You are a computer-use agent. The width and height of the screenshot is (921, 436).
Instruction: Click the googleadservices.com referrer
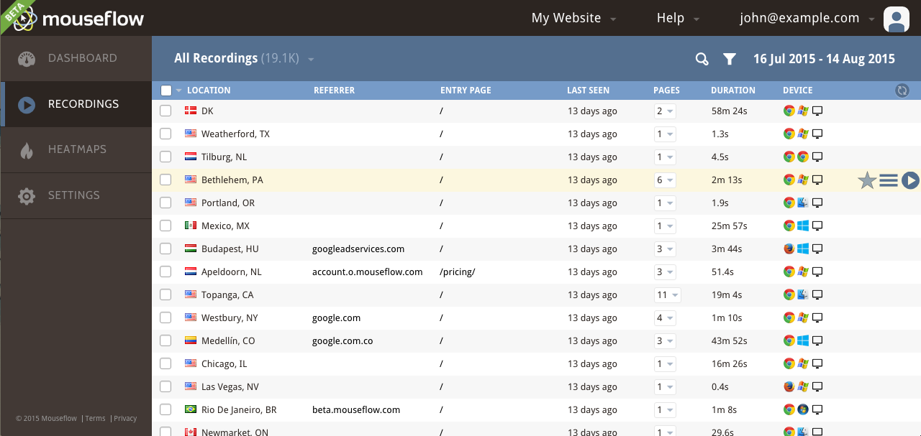tap(358, 249)
